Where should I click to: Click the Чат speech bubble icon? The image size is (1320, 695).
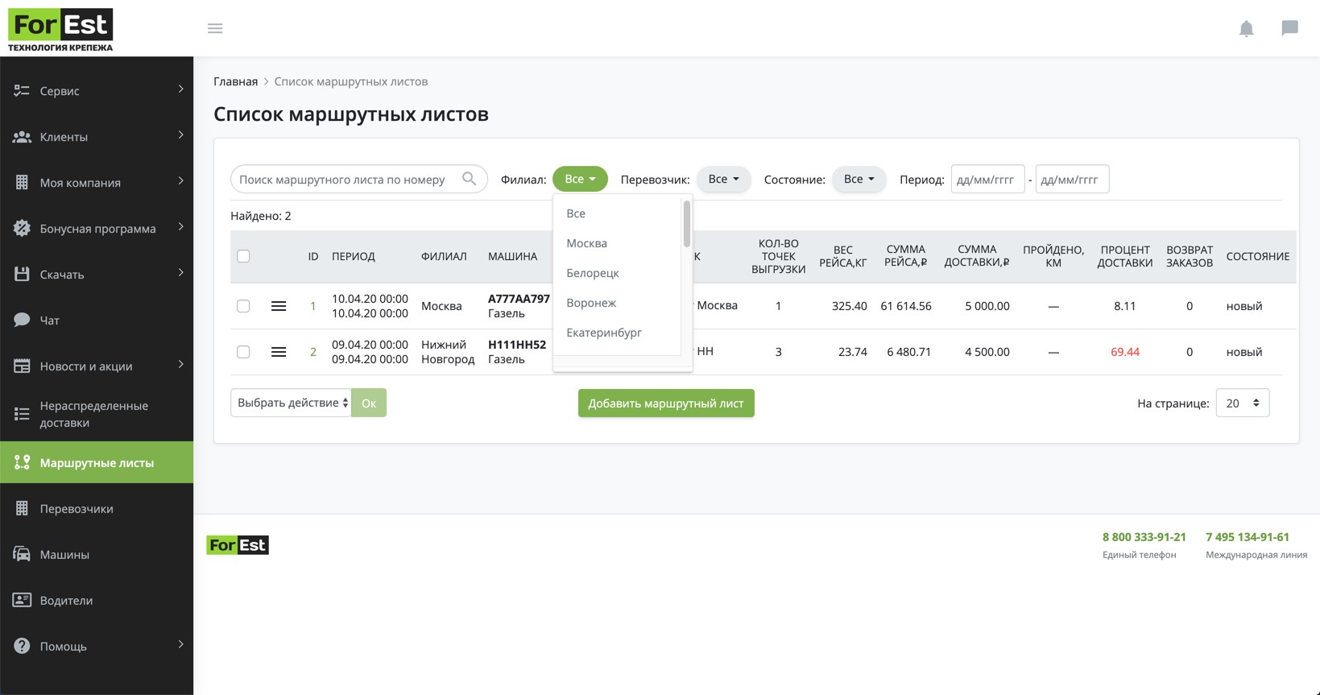pyautogui.click(x=22, y=320)
